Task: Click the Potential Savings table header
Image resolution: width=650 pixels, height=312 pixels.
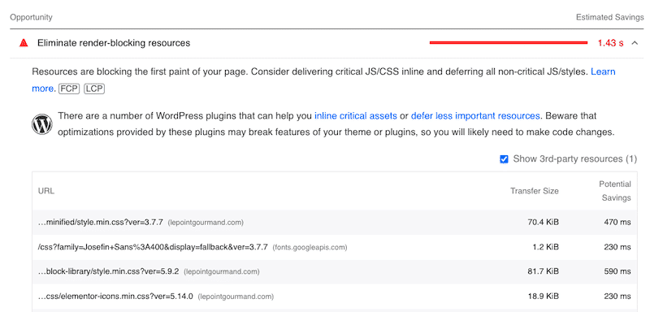Action: [616, 191]
